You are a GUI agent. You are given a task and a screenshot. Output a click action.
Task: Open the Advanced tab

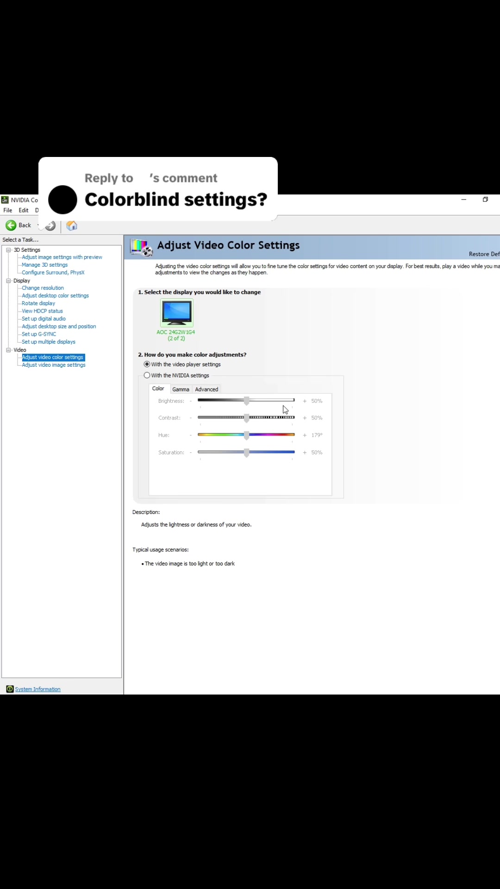[206, 389]
